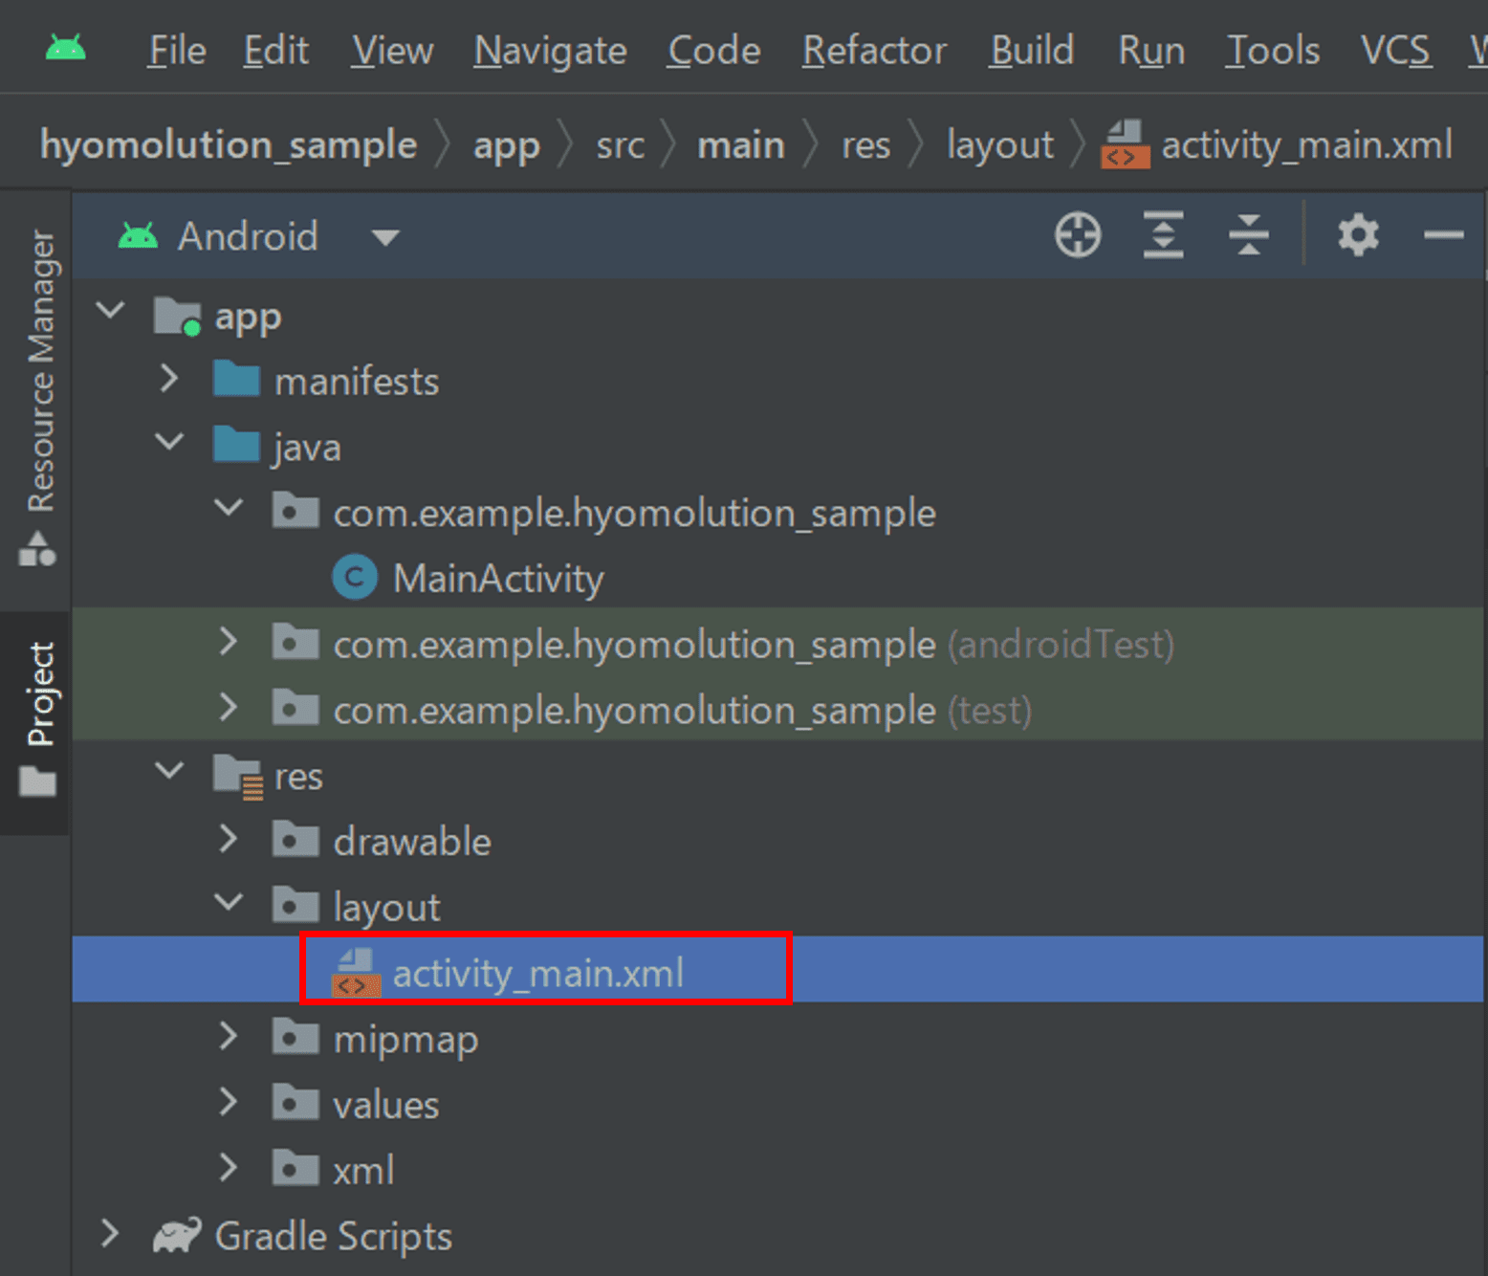Open the Android project view dropdown

[383, 236]
